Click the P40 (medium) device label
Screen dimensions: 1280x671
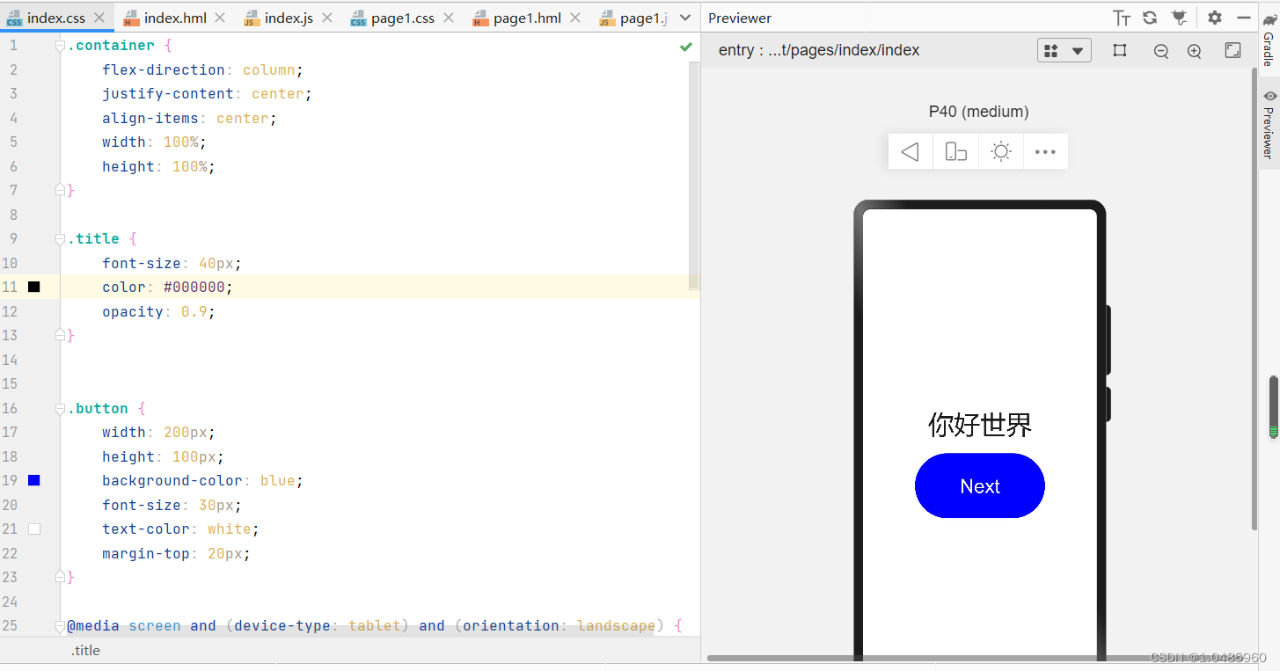click(x=979, y=112)
